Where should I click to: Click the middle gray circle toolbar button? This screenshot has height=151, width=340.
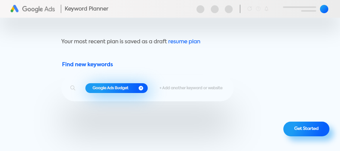click(x=215, y=9)
